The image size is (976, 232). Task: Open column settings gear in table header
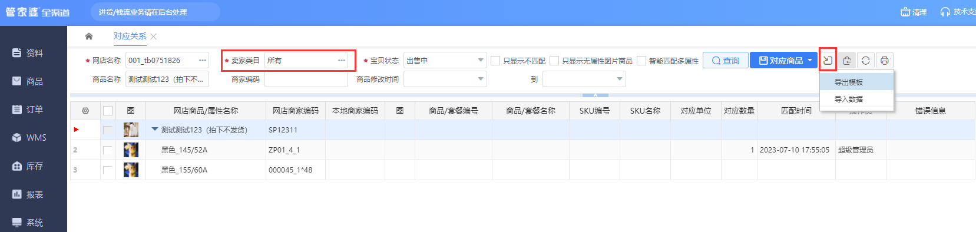[x=85, y=111]
